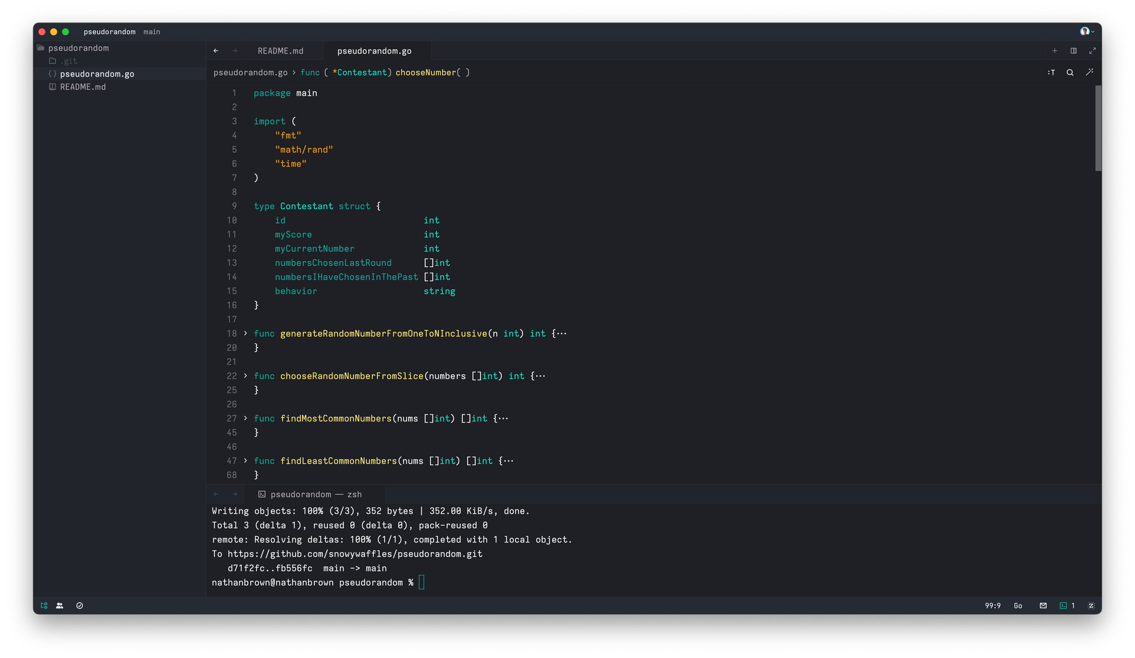Image resolution: width=1135 pixels, height=658 pixels.
Task: Click the terminal pane forward arrow
Action: [x=235, y=495]
